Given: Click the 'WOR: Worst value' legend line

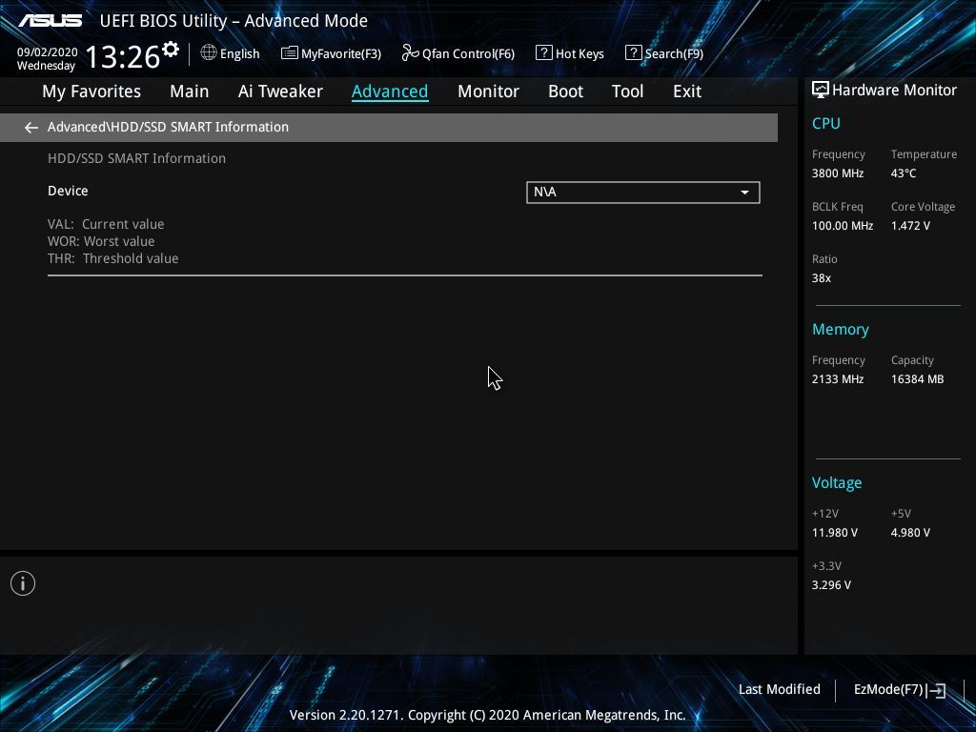Looking at the screenshot, I should (101, 241).
